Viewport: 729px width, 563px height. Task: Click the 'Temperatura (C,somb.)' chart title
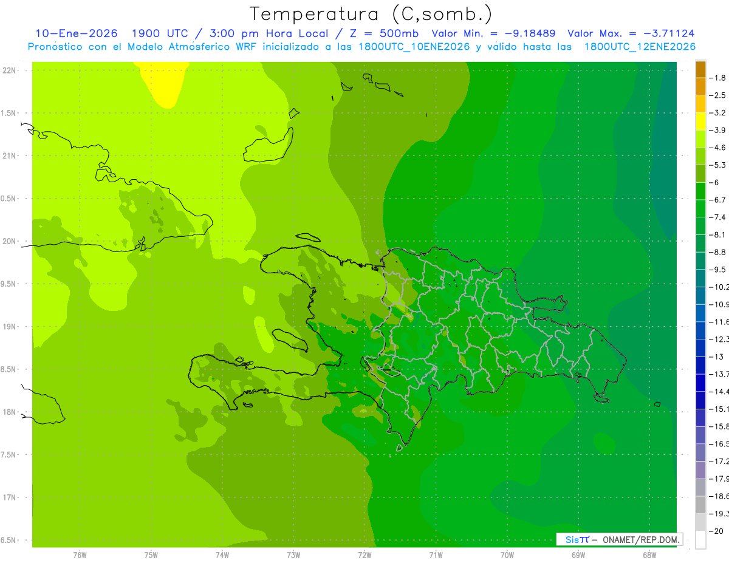(371, 13)
